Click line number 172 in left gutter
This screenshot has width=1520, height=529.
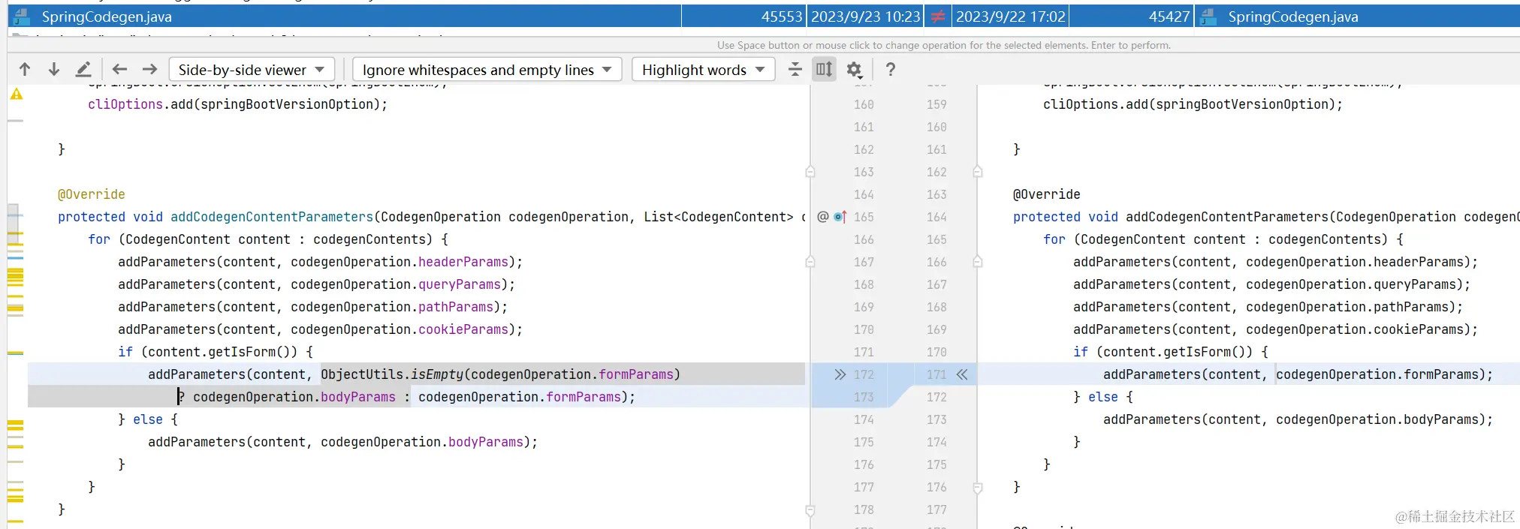click(864, 374)
